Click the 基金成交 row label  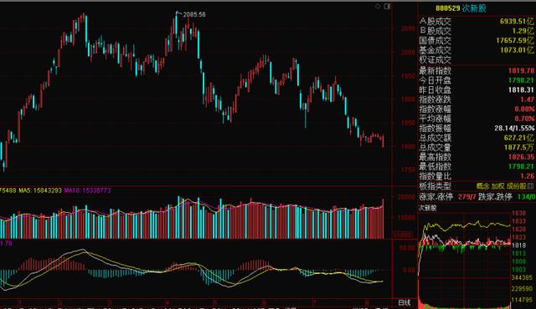[x=435, y=50]
